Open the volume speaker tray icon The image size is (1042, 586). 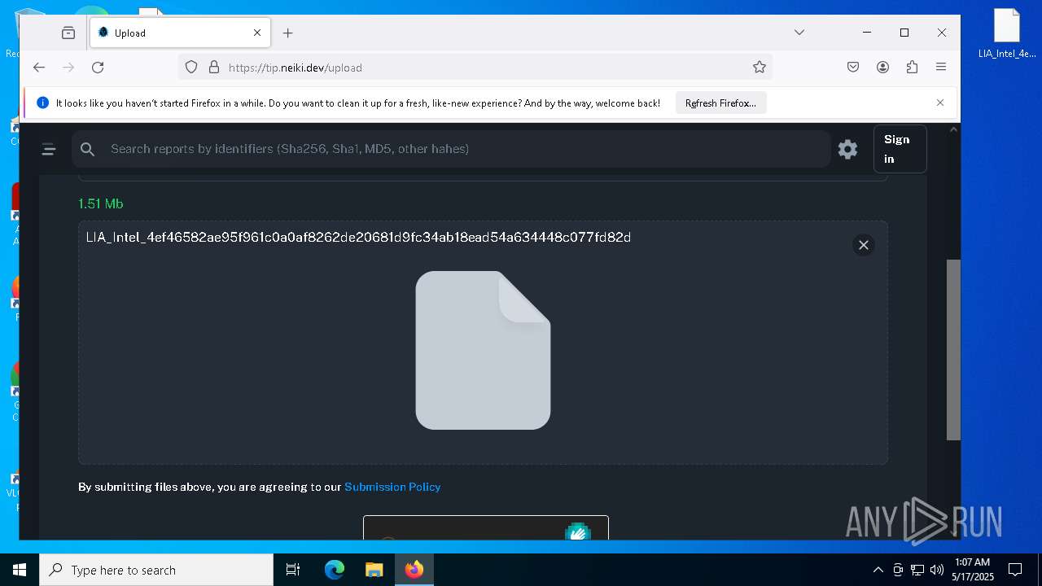tap(937, 570)
